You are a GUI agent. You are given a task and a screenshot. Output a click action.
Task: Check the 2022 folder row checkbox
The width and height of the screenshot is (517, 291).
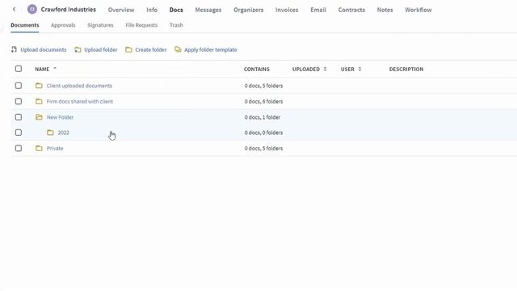(19, 133)
